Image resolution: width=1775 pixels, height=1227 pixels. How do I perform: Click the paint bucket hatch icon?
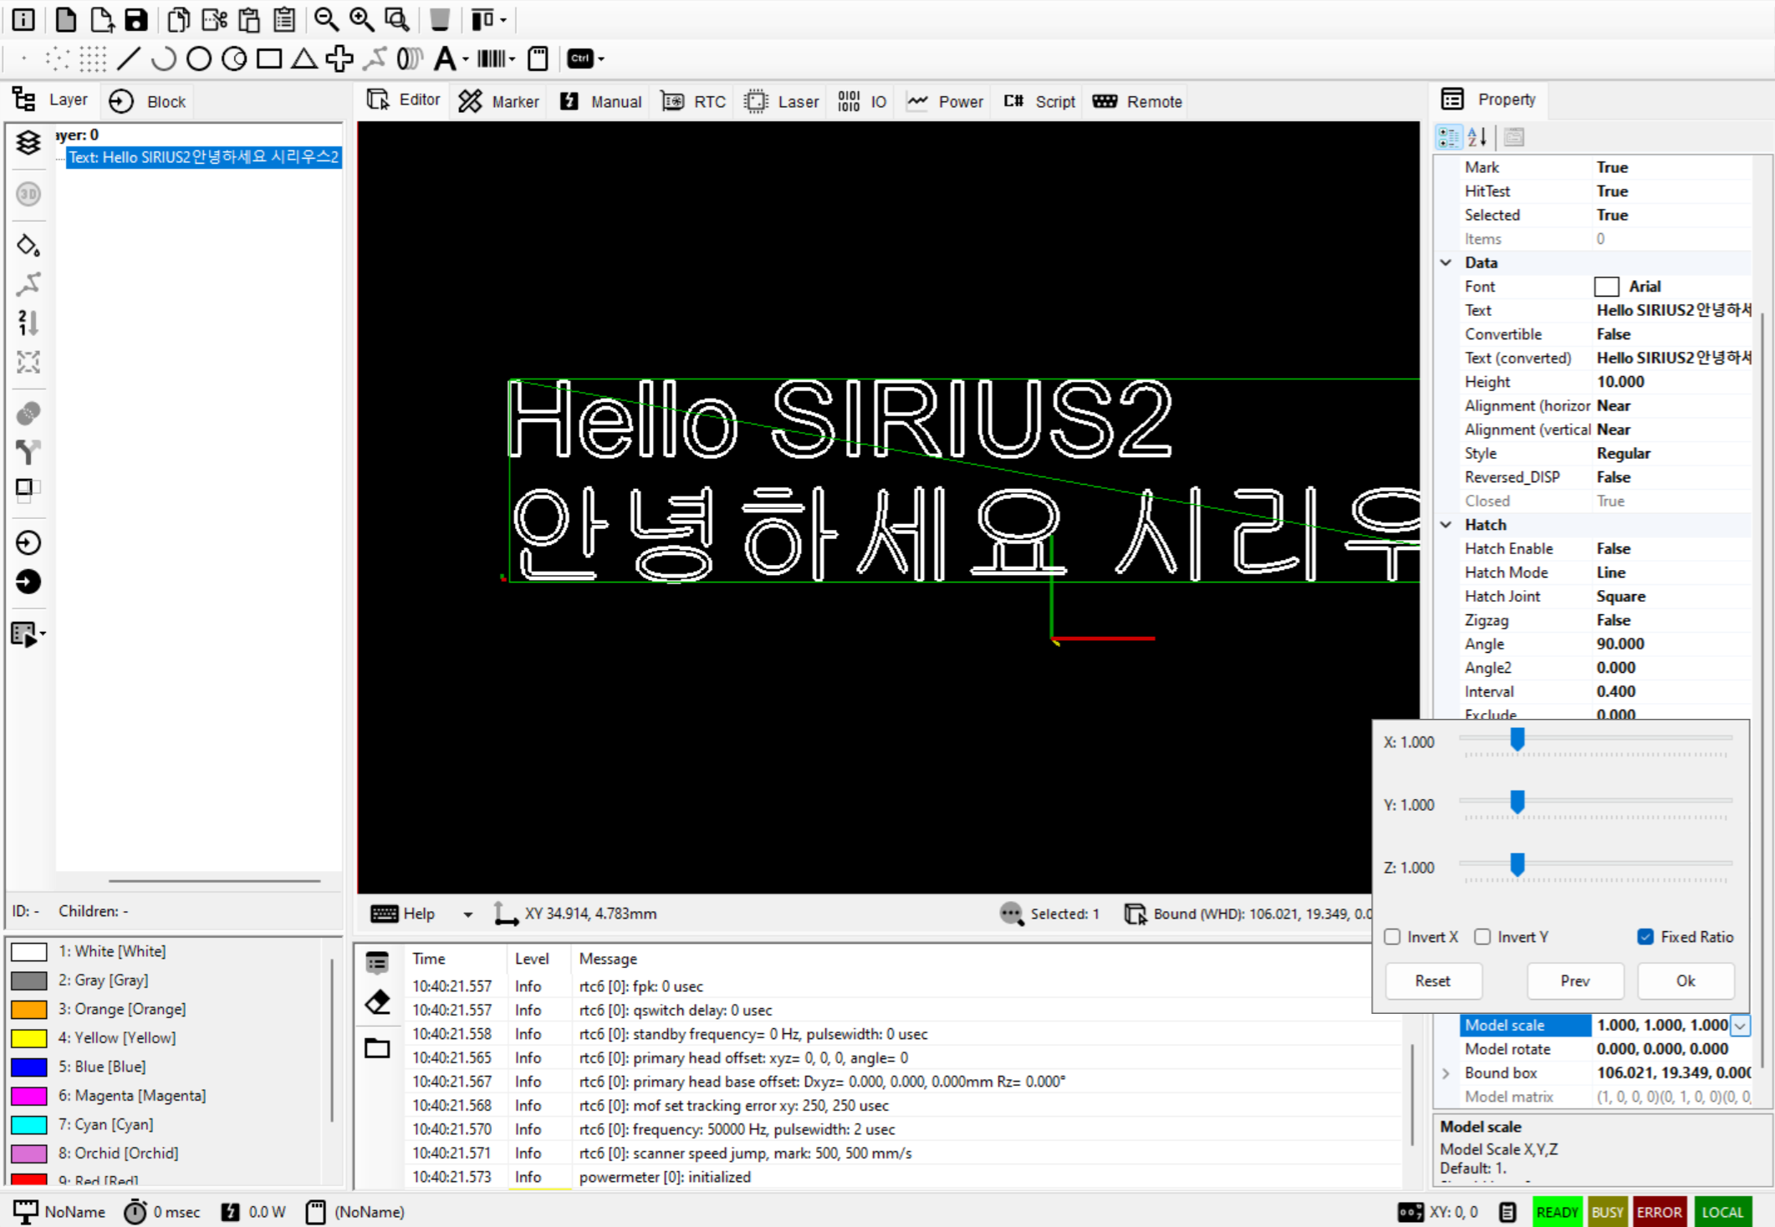coord(28,246)
